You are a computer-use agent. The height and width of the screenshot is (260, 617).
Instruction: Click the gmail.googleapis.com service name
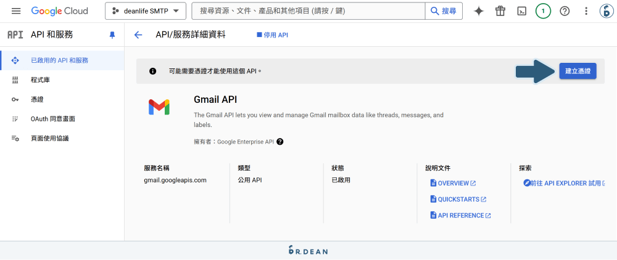click(x=175, y=181)
